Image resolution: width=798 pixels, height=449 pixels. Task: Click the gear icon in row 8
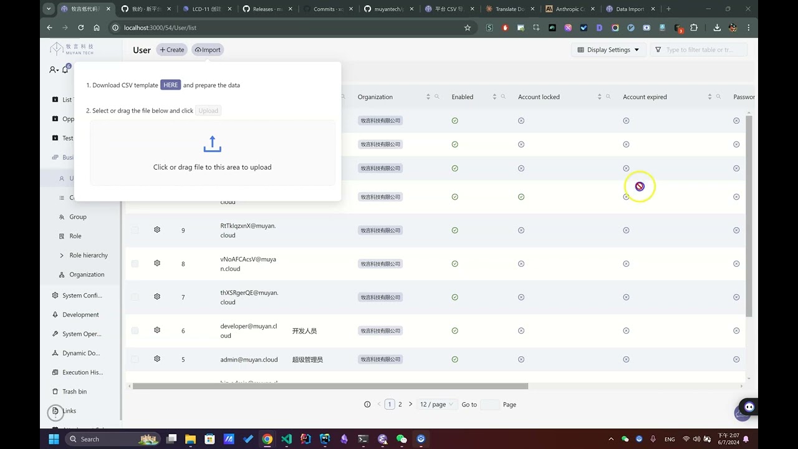[157, 263]
